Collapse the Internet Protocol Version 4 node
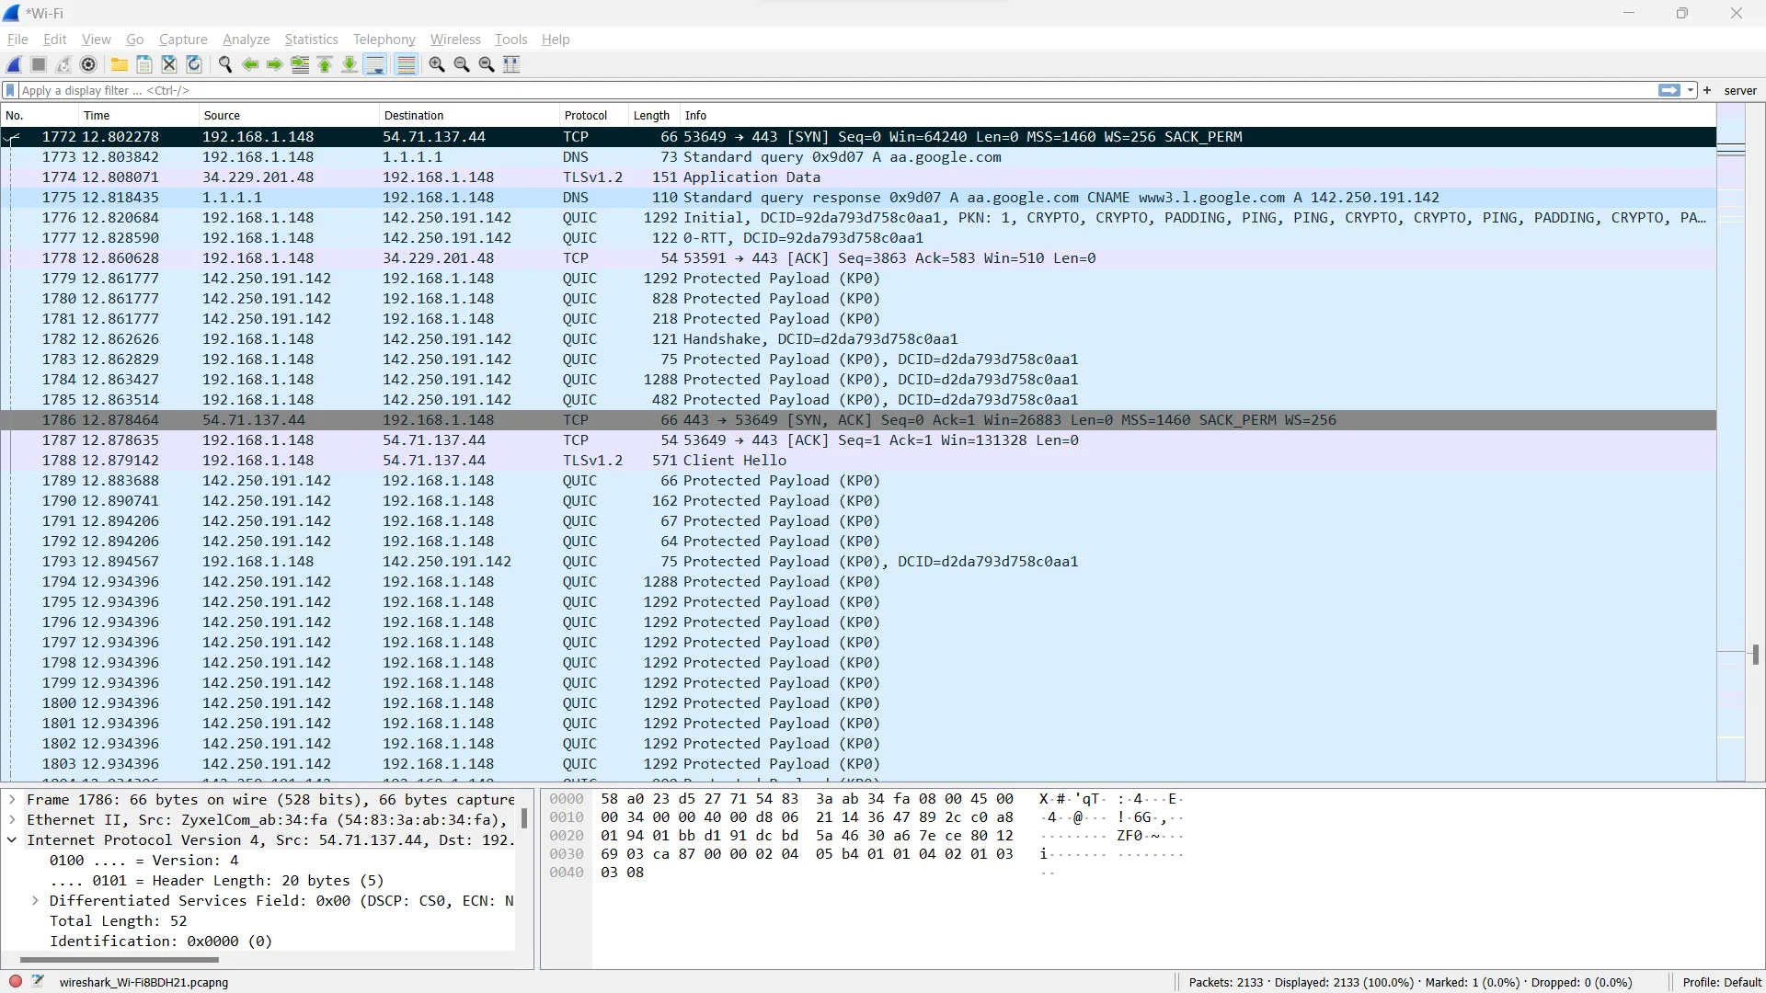Viewport: 1766px width, 993px height. (12, 840)
